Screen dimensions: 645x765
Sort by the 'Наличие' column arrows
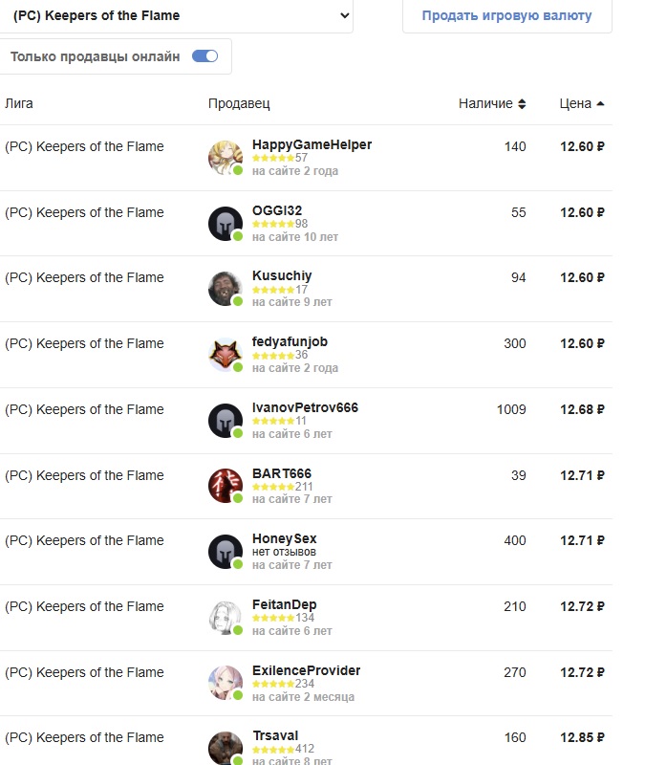coord(522,104)
